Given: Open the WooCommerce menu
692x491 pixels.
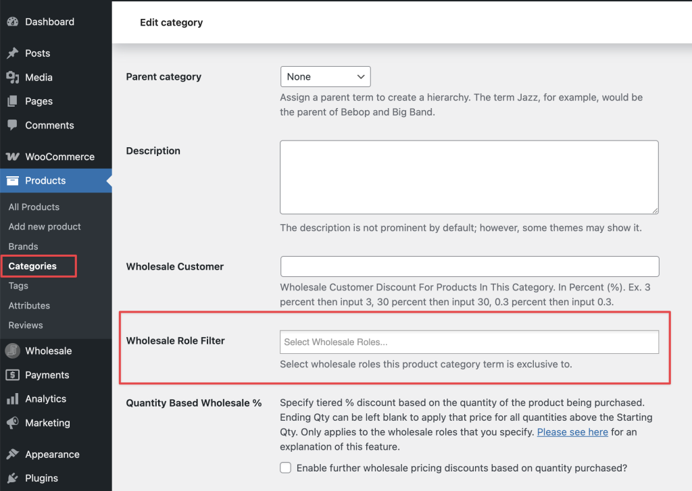Looking at the screenshot, I should (x=56, y=157).
